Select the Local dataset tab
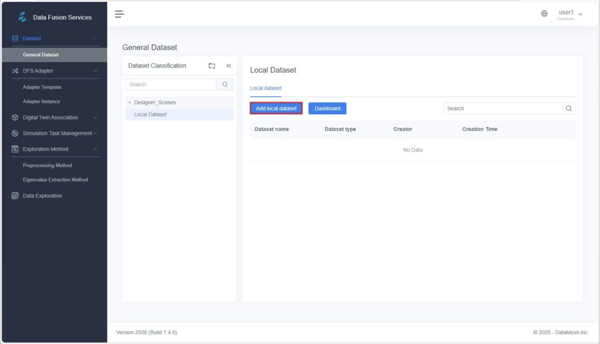The image size is (600, 344). point(265,88)
